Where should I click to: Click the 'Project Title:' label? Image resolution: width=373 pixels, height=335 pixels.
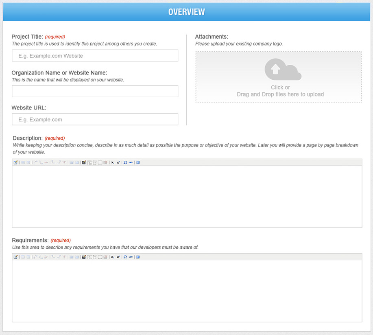(27, 37)
